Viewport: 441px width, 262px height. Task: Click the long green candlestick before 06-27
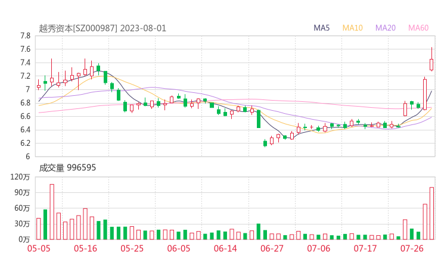(259, 119)
